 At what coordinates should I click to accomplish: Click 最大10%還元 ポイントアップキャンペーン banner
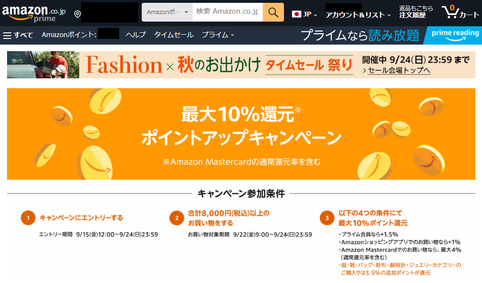(241, 134)
